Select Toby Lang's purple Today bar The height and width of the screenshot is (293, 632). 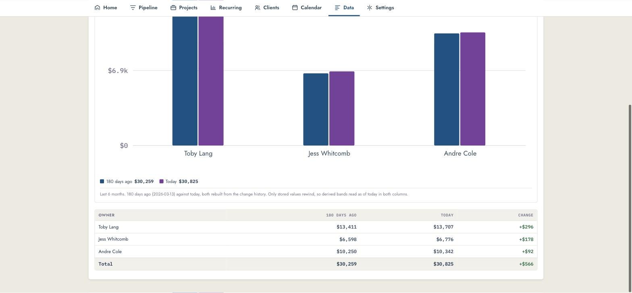[211, 81]
